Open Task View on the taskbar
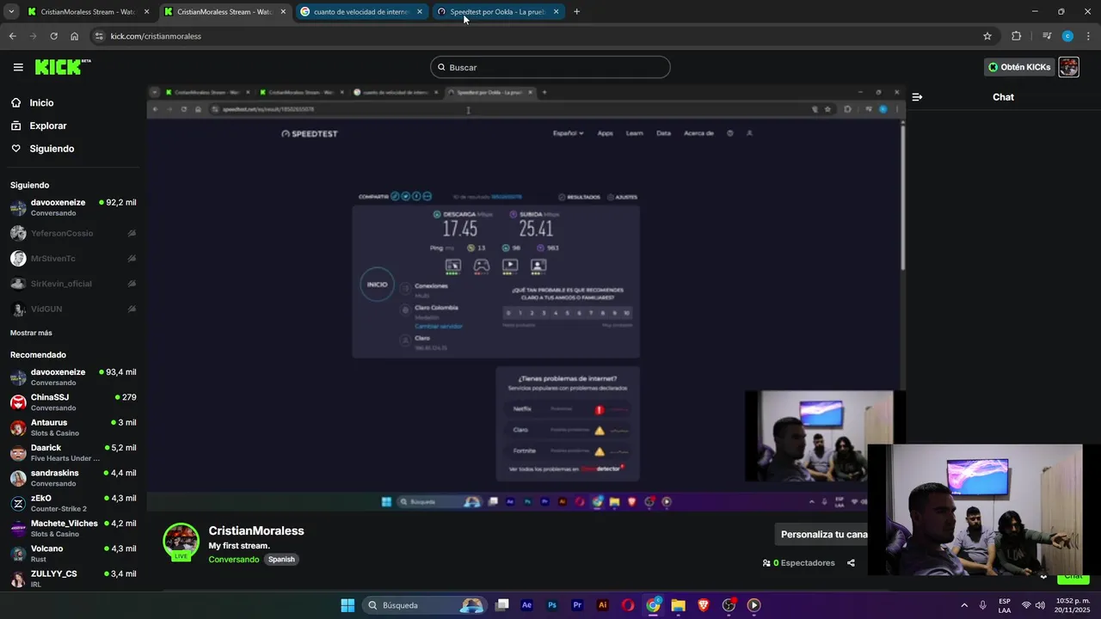This screenshot has height=619, width=1101. [x=502, y=605]
